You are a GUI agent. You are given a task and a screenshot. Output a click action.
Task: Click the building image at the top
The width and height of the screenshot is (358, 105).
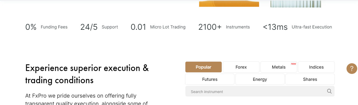296,4
